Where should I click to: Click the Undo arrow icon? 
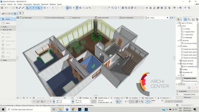6,8
